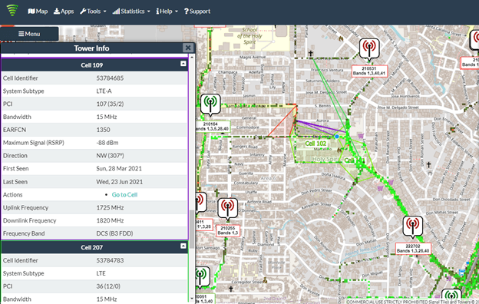Click the Frequency Band value DCS (B3 FDD)
The image size is (479, 304).
(x=114, y=233)
